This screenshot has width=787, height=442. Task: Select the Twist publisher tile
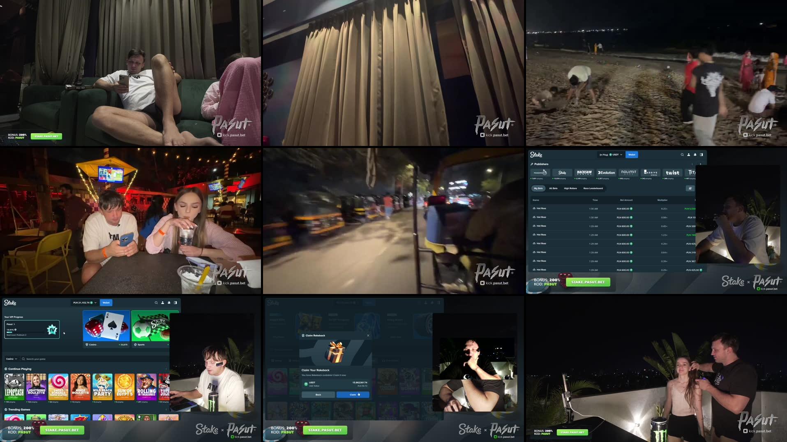click(672, 173)
